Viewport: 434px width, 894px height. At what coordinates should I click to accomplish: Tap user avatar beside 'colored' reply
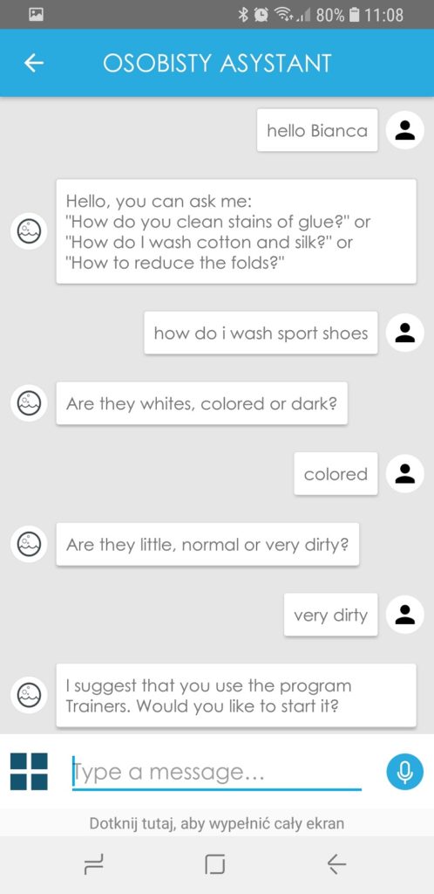[x=405, y=473]
